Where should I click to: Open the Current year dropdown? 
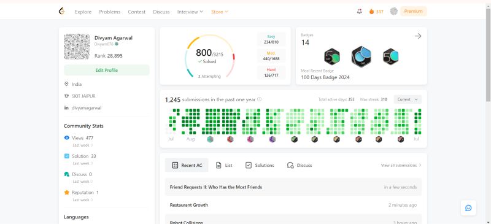coord(408,99)
